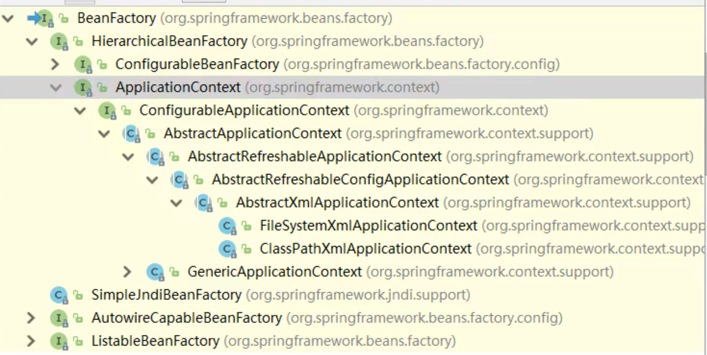Select the ListableBeanFactory interface row
707x355 pixels.
click(x=352, y=341)
